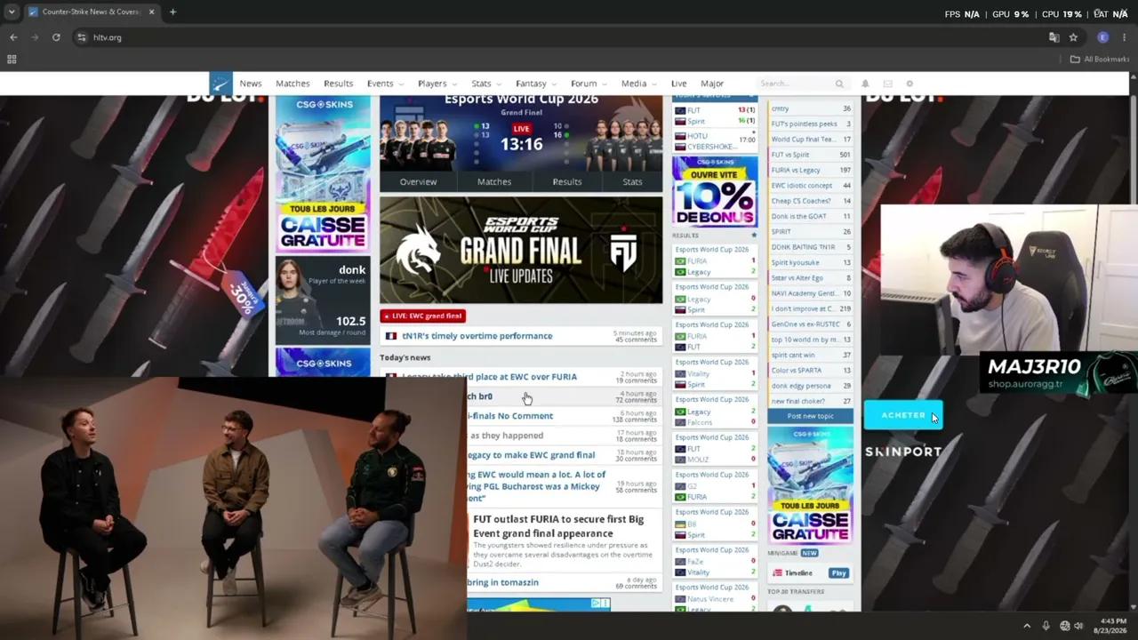
Task: Open tN1R's timely overtime performance article
Action: [520, 336]
